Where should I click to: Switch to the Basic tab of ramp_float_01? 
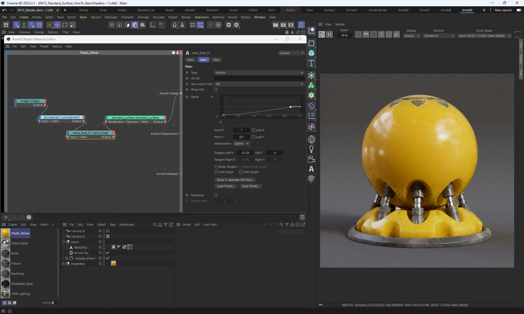tap(191, 60)
